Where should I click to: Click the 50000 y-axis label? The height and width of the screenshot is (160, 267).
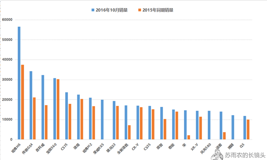point(7,40)
